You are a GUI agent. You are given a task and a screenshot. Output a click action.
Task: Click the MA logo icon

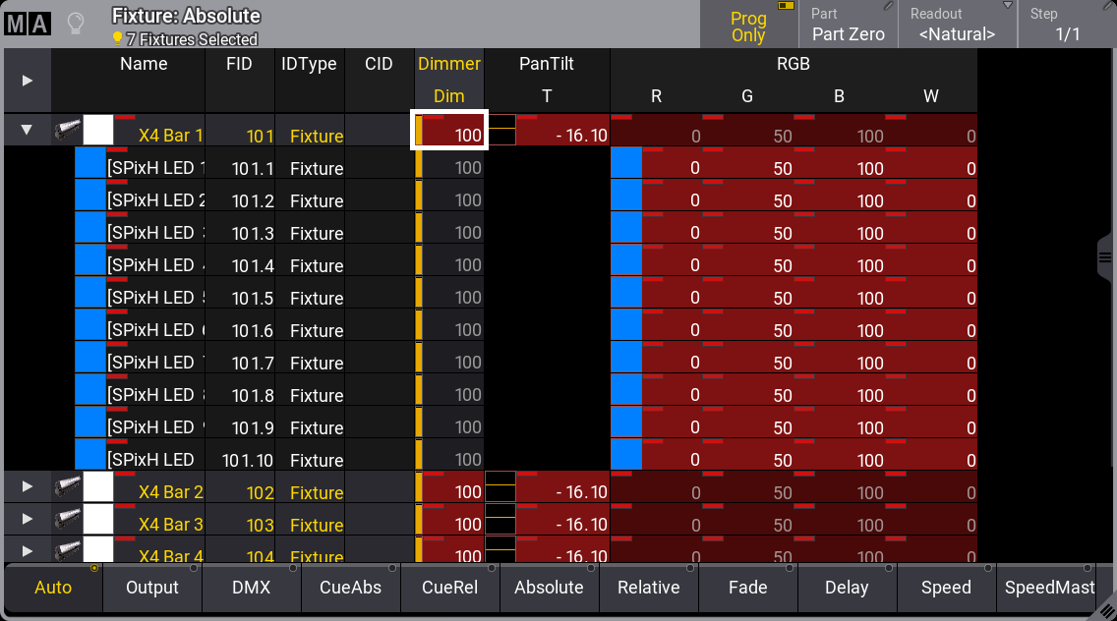tap(27, 24)
